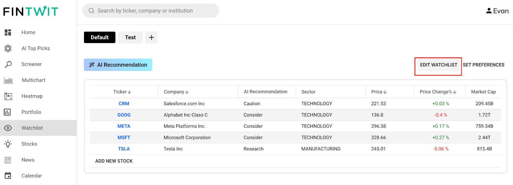This screenshot has width=513, height=185.
Task: Sort table by Ticker column arrow
Action: click(x=130, y=92)
